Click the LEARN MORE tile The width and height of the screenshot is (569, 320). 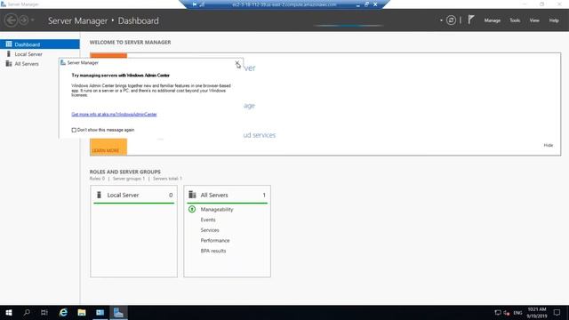coord(108,147)
